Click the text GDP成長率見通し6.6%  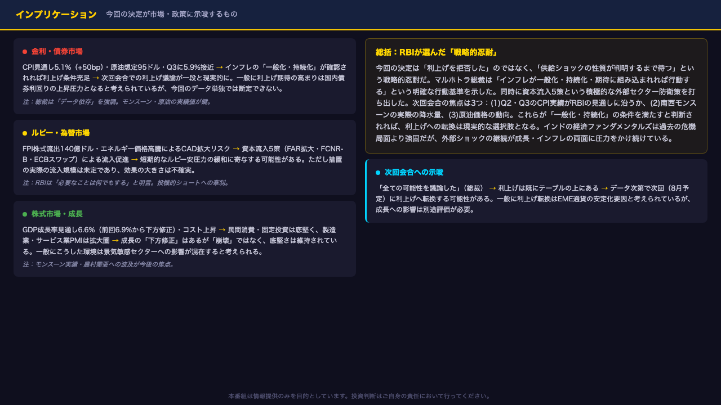coord(59,229)
